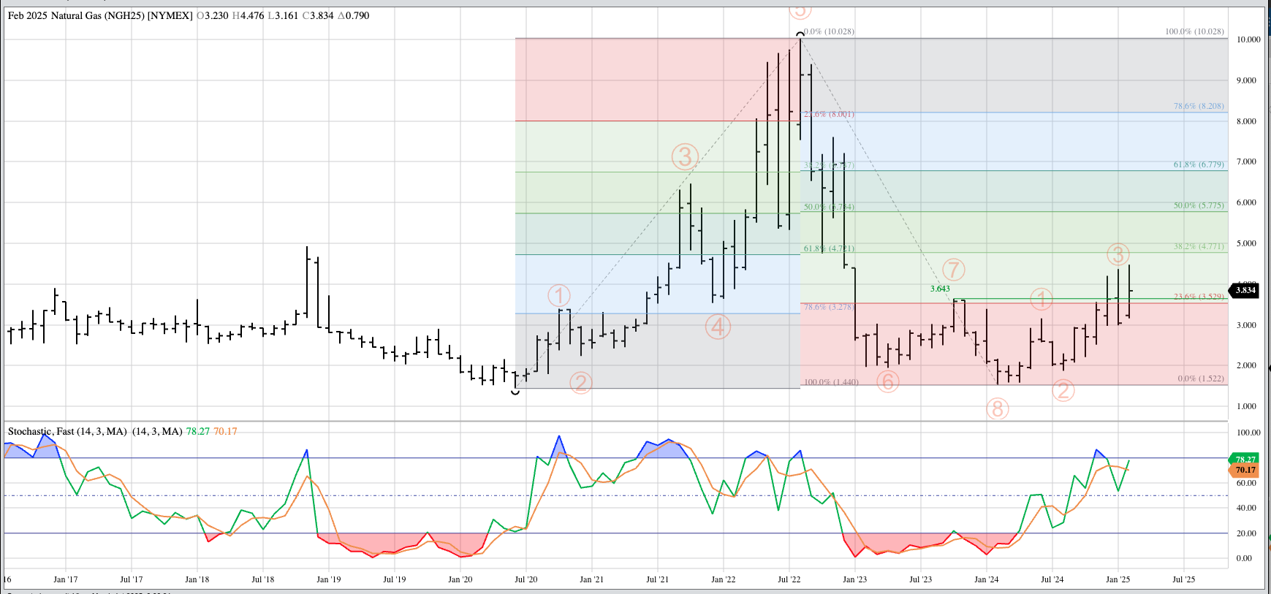Select the circled 4 wave marker
The height and width of the screenshot is (594, 1271).
tap(718, 327)
